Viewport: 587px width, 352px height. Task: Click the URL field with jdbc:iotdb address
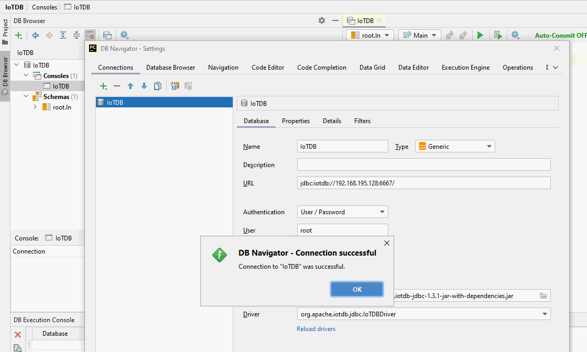424,183
